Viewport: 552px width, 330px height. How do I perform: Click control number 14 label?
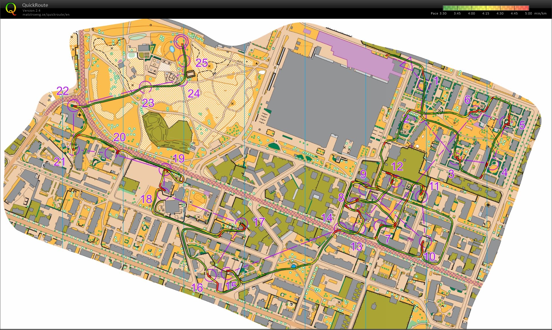(327, 218)
